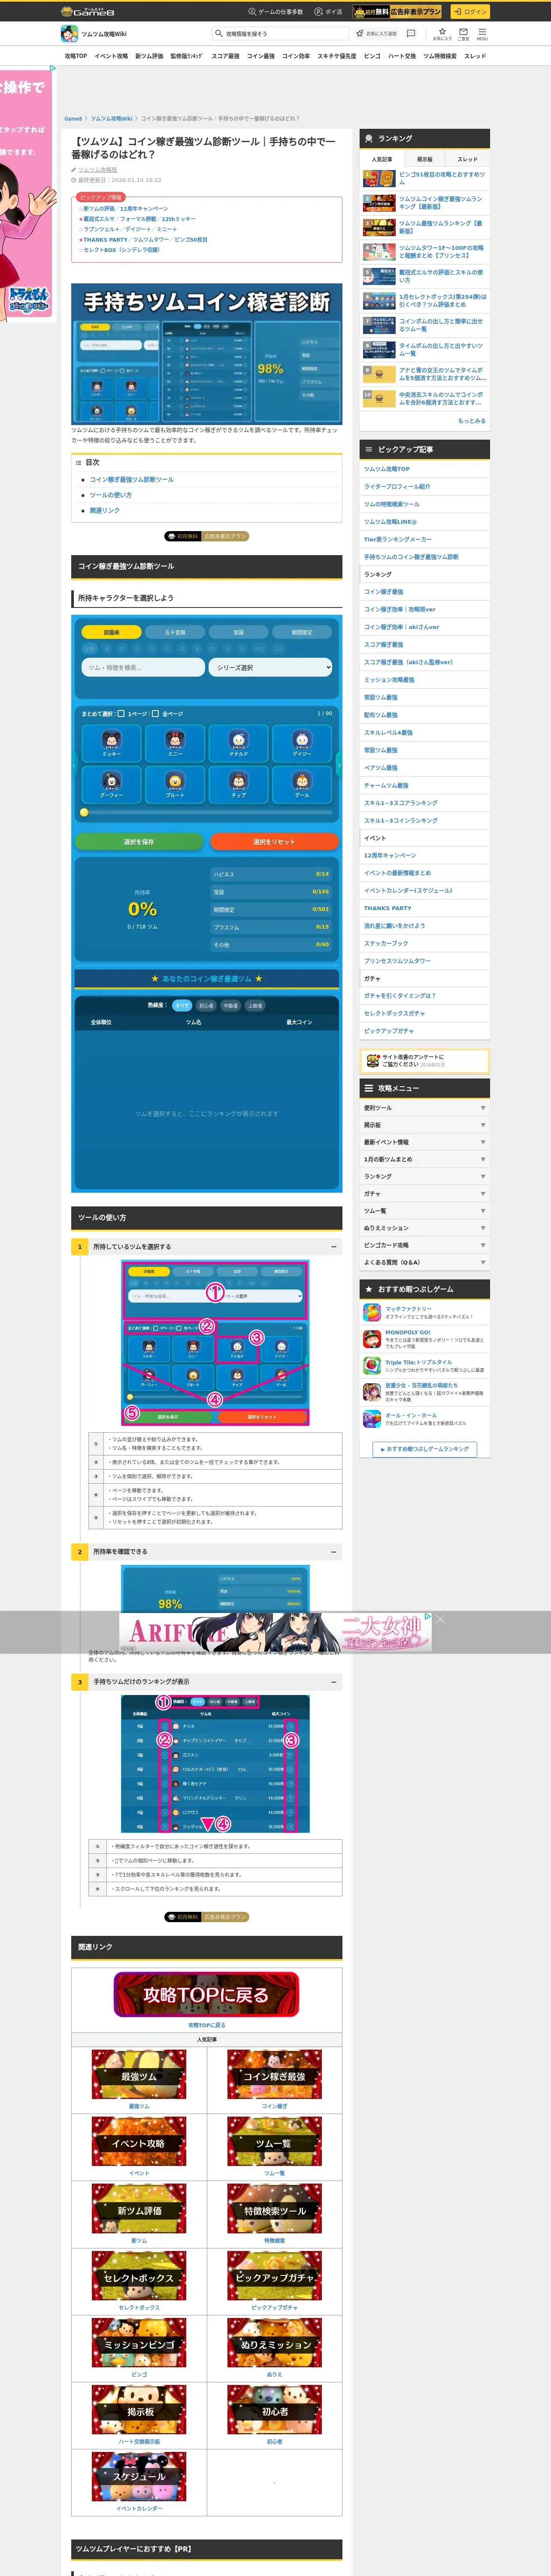
Task: Open the Game8 logo home link
Action: click(x=87, y=12)
